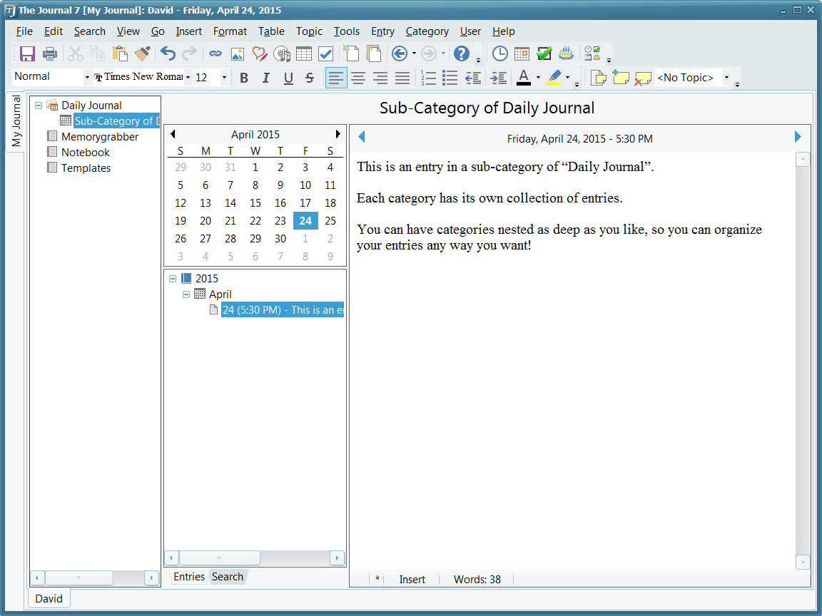This screenshot has width=822, height=616.
Task: Insert a picture using the image icon
Action: click(x=237, y=53)
